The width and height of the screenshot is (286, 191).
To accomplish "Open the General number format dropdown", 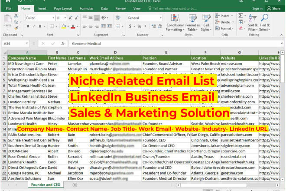I will [x=161, y=18].
